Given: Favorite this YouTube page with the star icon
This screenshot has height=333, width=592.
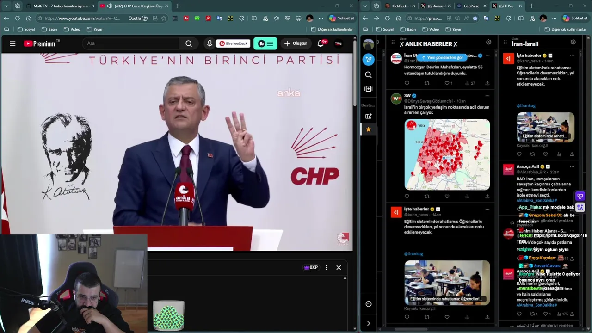Looking at the screenshot, I should click(164, 18).
